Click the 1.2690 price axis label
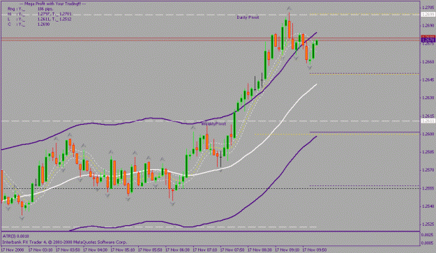 point(428,26)
